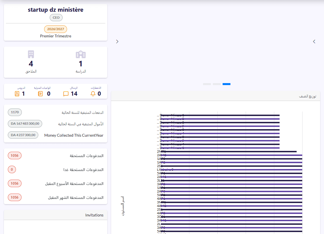Open the notifications bell icon
This screenshot has height=234, width=324.
(x=93, y=94)
